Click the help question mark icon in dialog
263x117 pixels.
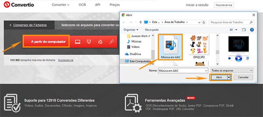click(252, 30)
